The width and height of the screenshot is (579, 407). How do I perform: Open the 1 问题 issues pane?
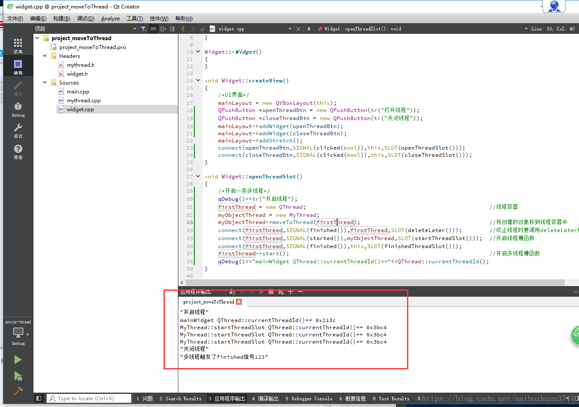pos(144,398)
